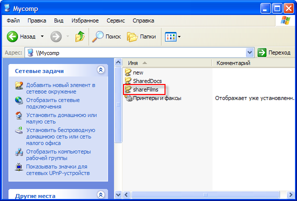Open the Back history dropdown arrow
Viewport: 297px width, 201px height.
pos(42,36)
